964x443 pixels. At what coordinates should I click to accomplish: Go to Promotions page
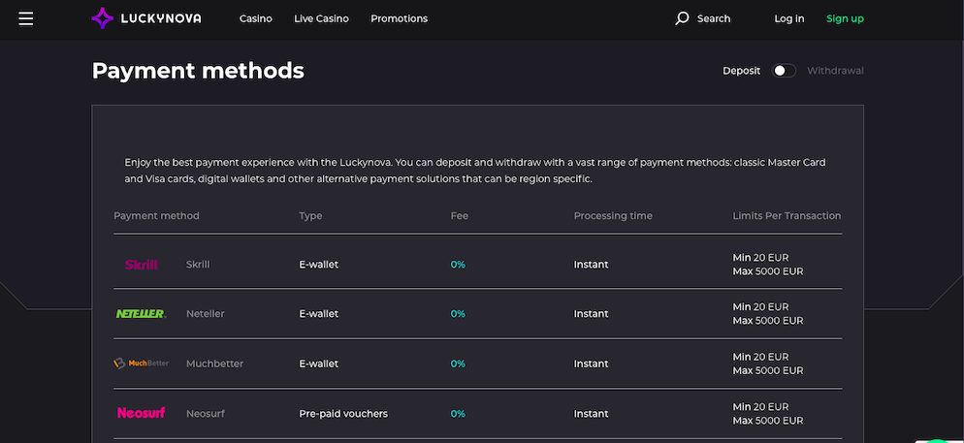click(399, 18)
